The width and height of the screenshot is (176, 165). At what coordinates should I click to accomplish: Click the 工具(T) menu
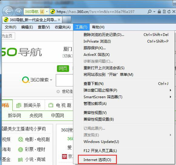click(81, 27)
